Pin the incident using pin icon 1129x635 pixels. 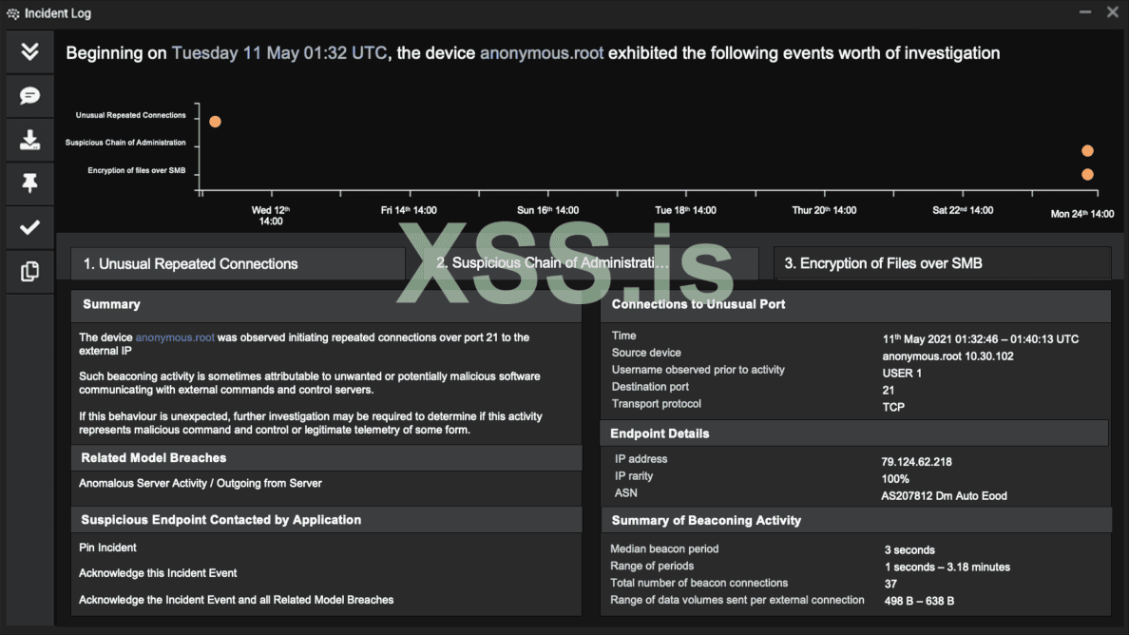[29, 183]
